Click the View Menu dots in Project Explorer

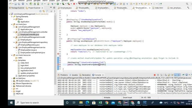[55, 11]
